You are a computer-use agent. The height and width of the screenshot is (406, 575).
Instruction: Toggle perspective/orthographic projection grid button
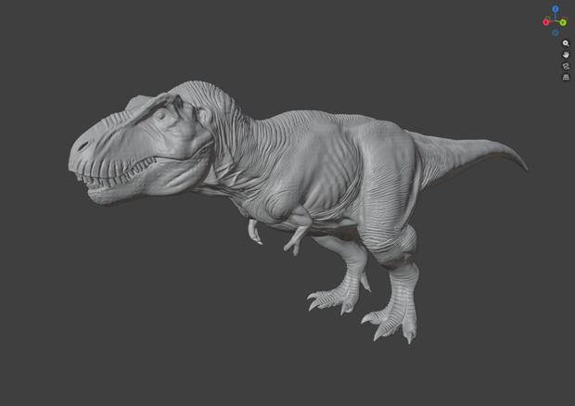566,77
